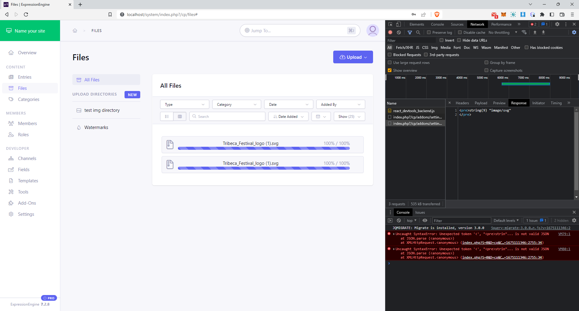Screen dimensions: 579x311
Task: Open the Type filter dropdown
Action: coord(184,104)
